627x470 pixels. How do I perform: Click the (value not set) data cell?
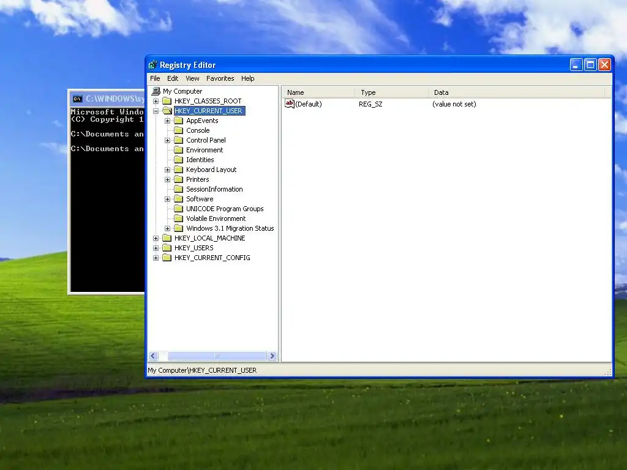454,104
